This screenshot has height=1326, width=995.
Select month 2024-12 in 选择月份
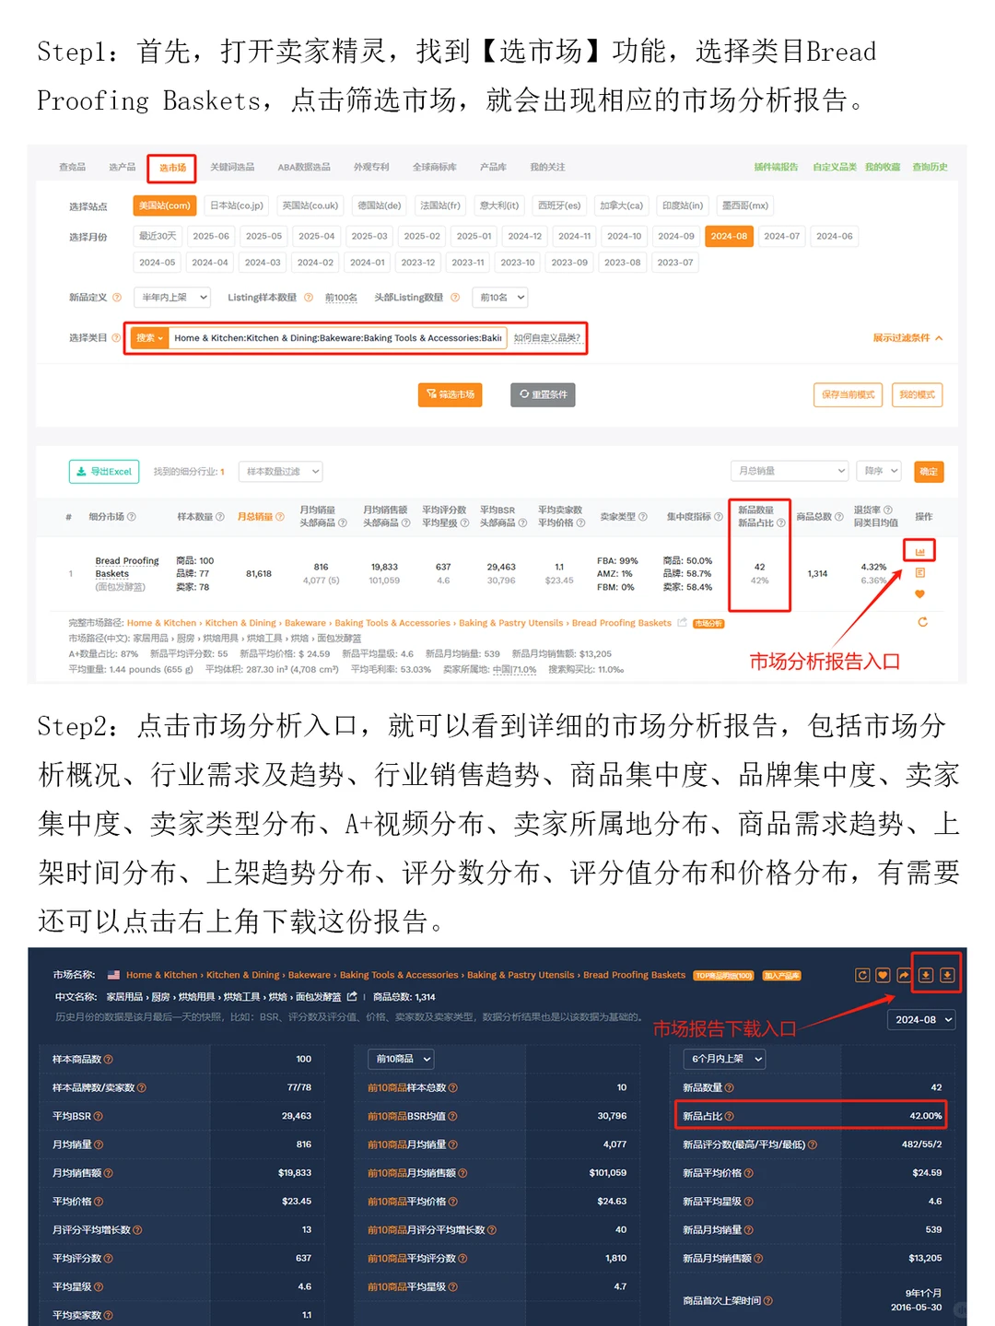tap(523, 236)
